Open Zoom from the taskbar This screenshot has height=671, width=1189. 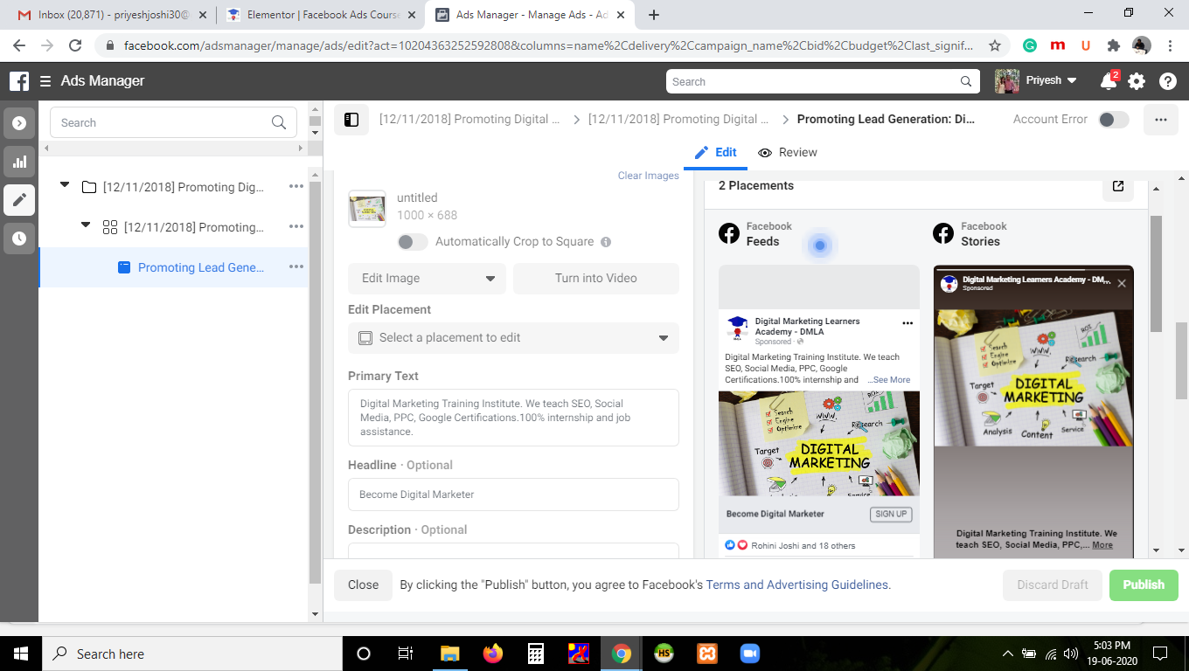coord(750,654)
